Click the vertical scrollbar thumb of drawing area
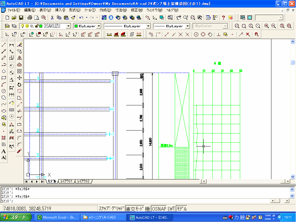 [293, 62]
